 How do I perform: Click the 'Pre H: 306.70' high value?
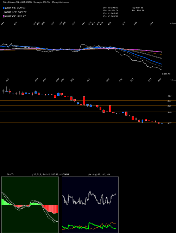pyautogui.click(x=111, y=11)
